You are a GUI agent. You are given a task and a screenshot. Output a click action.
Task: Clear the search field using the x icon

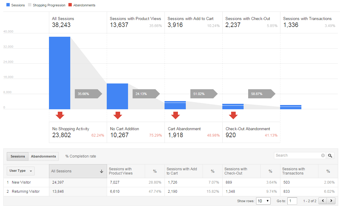323,155
